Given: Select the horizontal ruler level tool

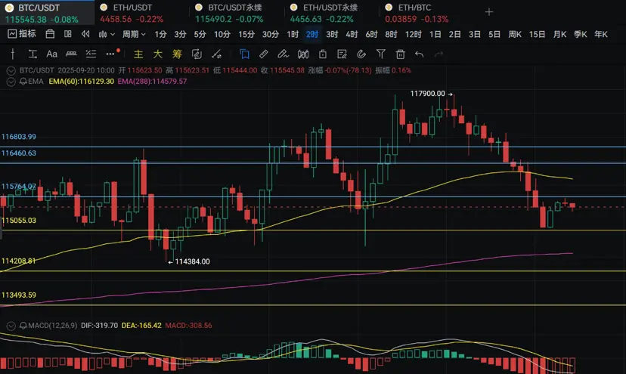Looking at the screenshot, I should coord(71,54).
